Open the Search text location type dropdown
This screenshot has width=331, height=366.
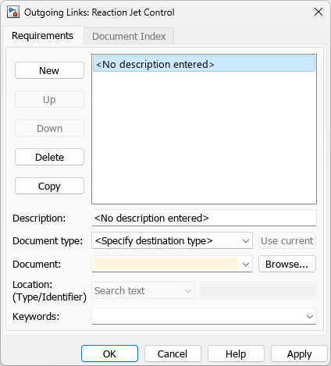[143, 290]
